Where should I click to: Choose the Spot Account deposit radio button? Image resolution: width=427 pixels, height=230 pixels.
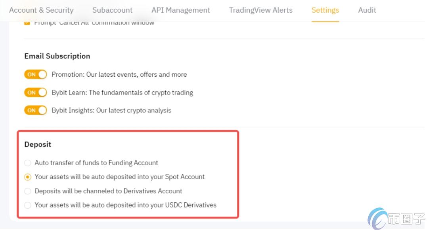[27, 177]
